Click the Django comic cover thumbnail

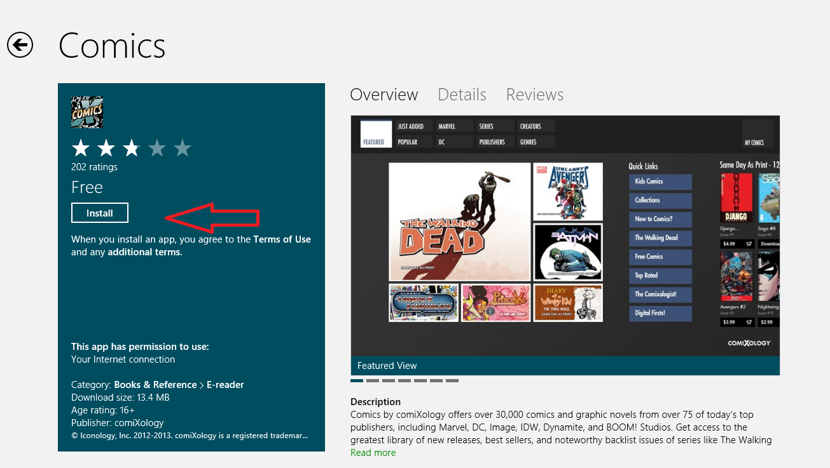click(737, 197)
